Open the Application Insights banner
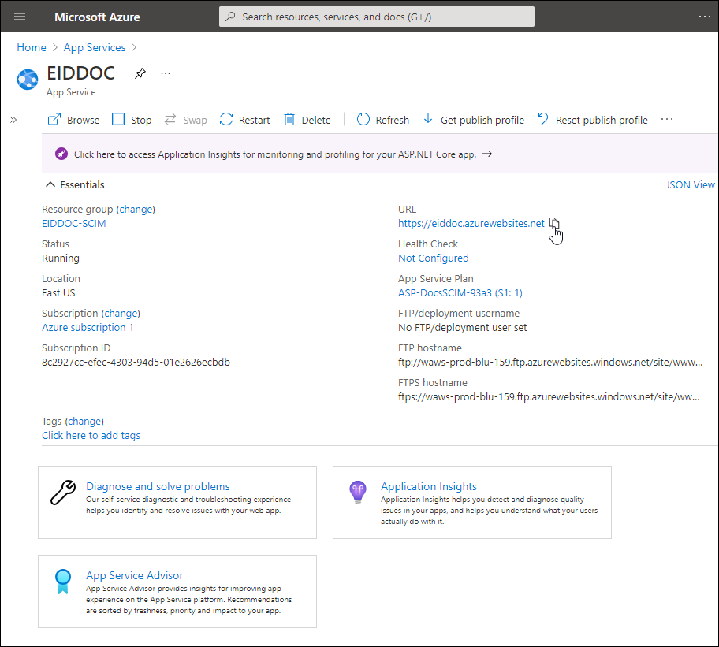The width and height of the screenshot is (719, 647). pos(275,154)
